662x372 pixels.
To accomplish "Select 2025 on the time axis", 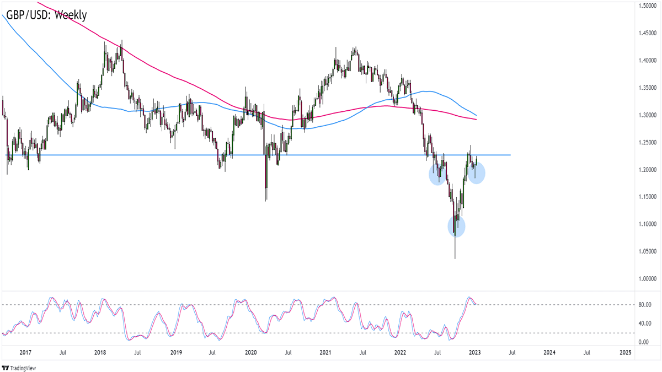I will (625, 352).
